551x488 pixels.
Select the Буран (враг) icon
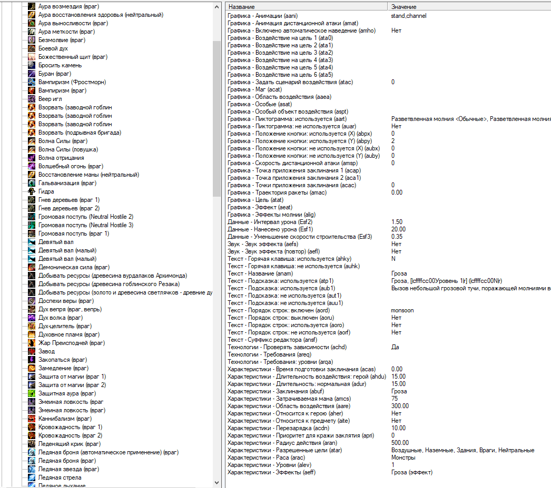point(32,74)
